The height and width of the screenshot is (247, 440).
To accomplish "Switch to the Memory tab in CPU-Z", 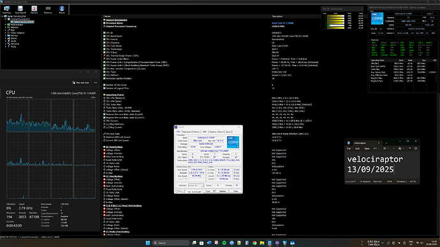I will (x=196, y=132).
